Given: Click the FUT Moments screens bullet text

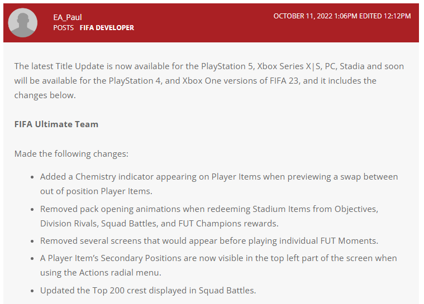Looking at the screenshot, I should tap(209, 241).
